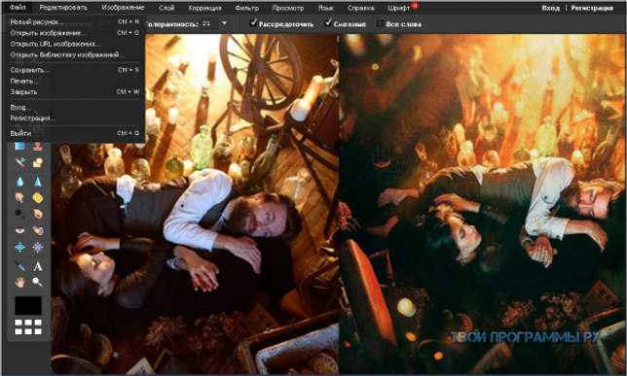Screen dimensions: 627x376
Task: Choose Сохранить... from File menu
Action: [74, 70]
